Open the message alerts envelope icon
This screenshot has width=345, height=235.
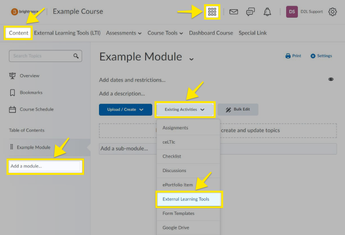point(234,12)
